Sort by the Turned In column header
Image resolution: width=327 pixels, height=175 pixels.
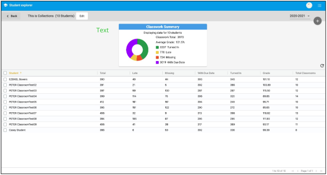pyautogui.click(x=235, y=73)
